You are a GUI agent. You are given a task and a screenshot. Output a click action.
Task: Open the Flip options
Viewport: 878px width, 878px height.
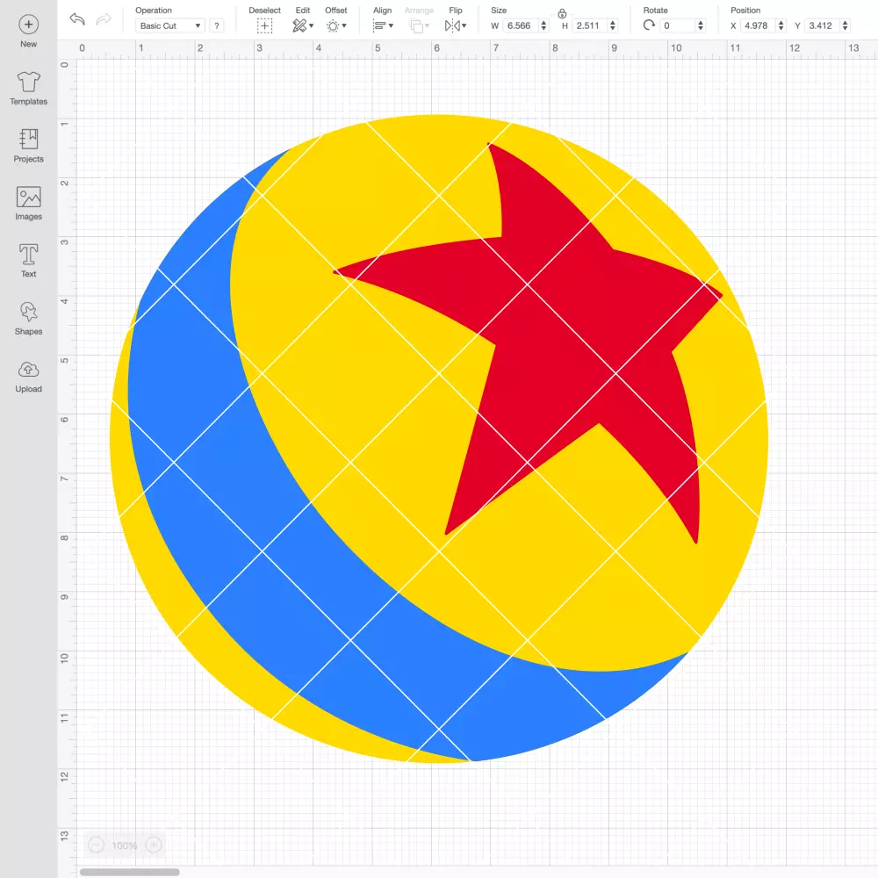point(455,25)
